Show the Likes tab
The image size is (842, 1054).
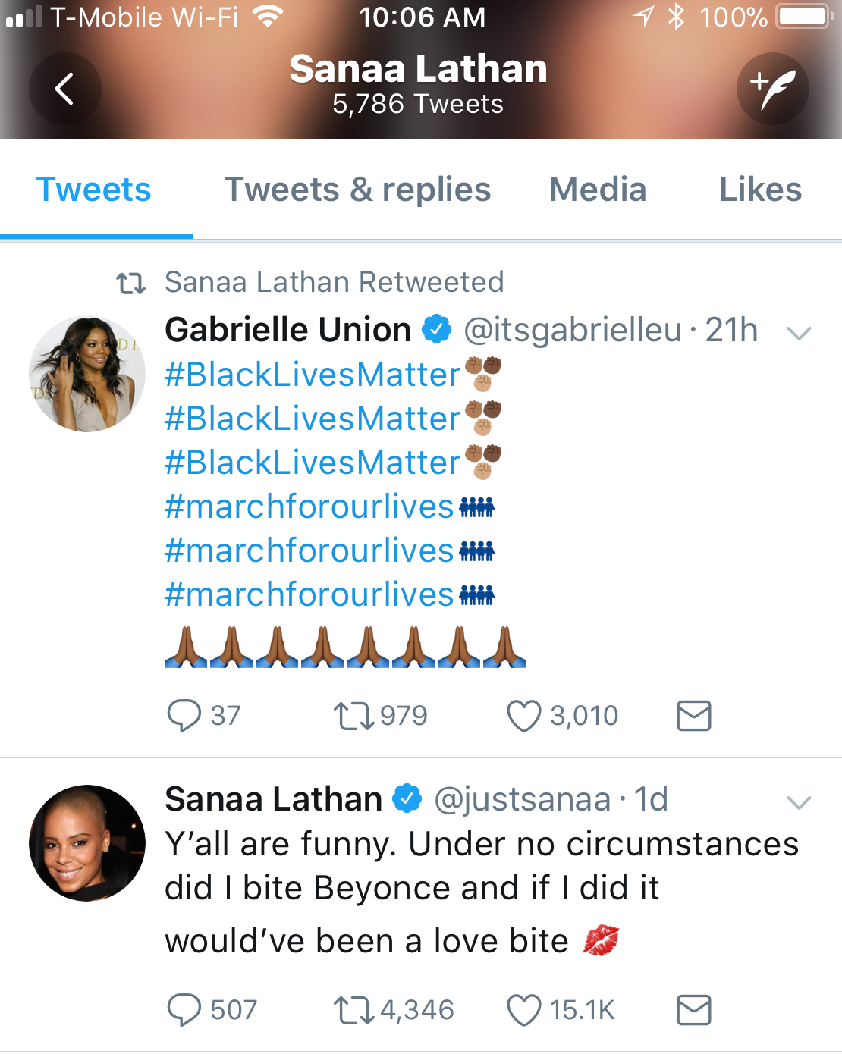coord(760,190)
